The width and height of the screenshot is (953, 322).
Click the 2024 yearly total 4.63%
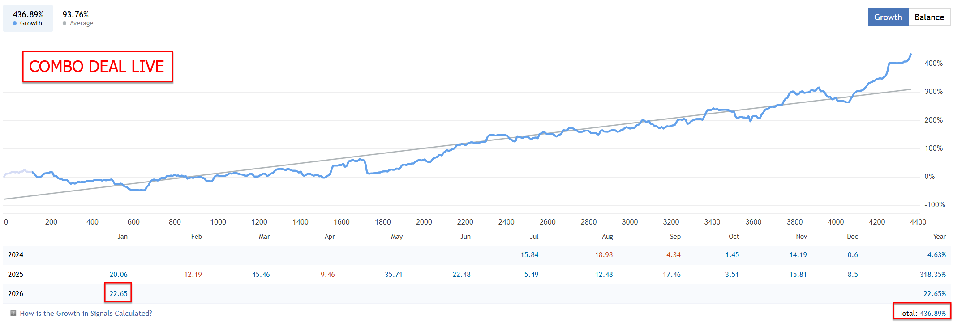pyautogui.click(x=936, y=254)
